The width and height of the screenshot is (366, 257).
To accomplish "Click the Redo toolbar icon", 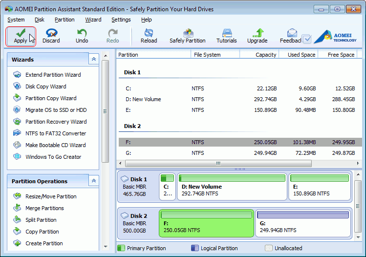I will point(112,36).
